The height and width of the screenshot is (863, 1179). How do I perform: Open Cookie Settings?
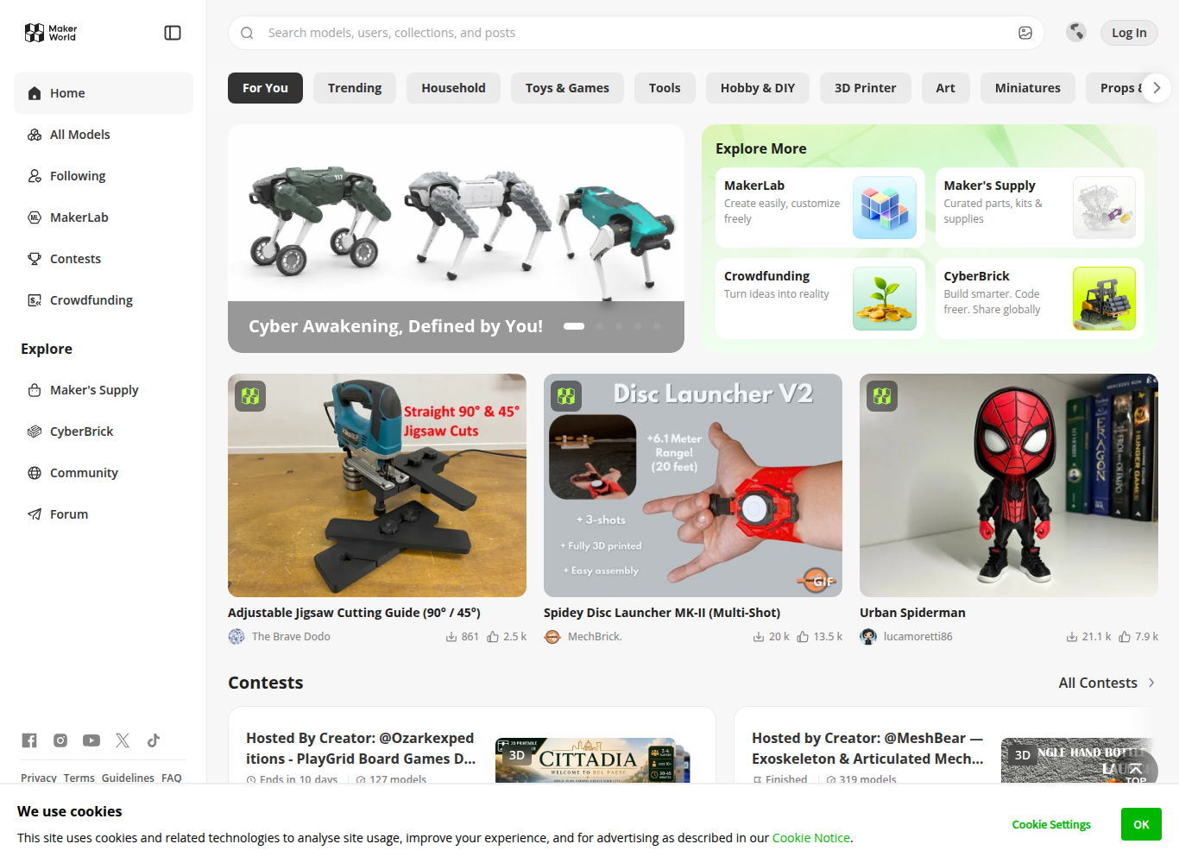(1051, 825)
